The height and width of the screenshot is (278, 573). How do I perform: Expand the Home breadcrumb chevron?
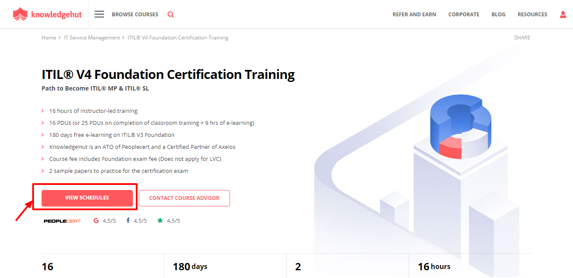point(58,37)
